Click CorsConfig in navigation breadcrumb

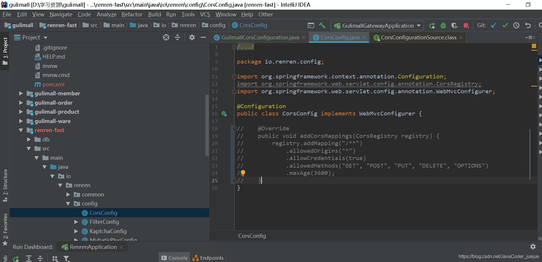point(249,25)
